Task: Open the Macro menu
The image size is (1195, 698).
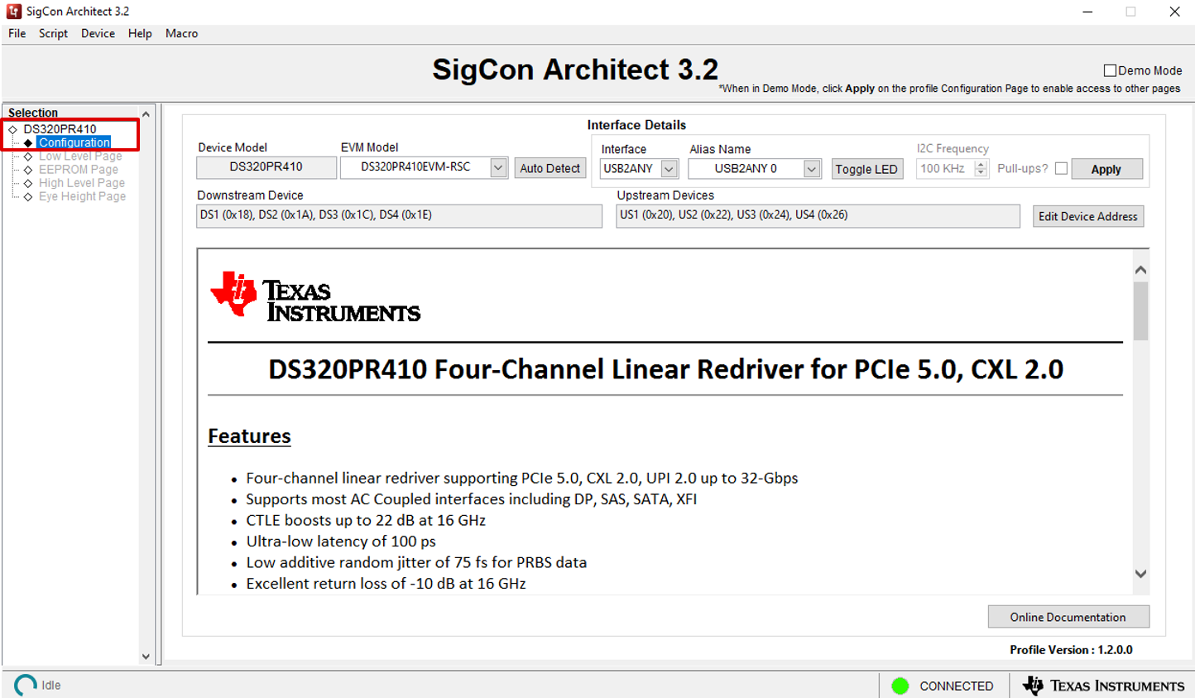Action: [181, 33]
